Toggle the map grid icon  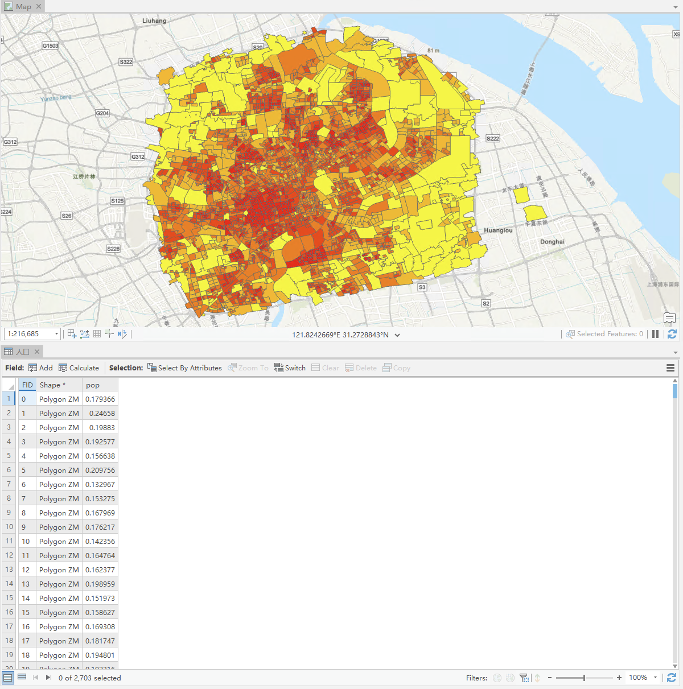coord(97,334)
